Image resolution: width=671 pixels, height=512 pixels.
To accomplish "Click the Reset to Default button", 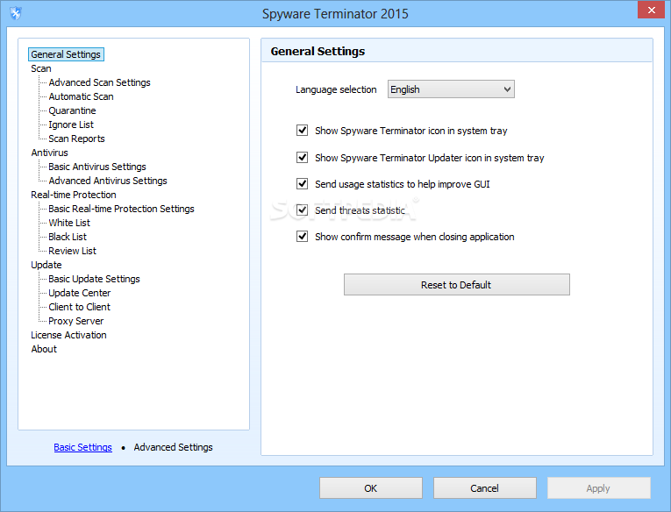I will (x=457, y=284).
